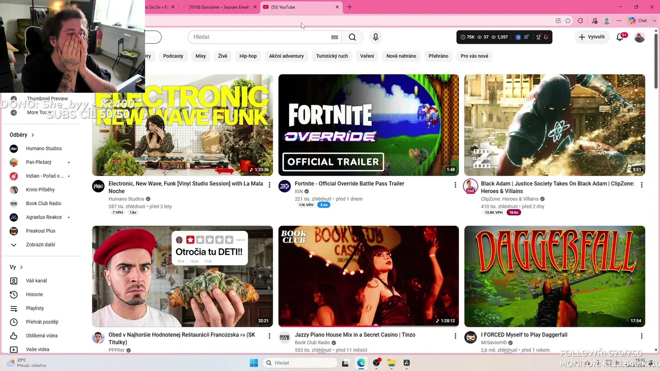This screenshot has width=660, height=371.
Task: Expand the Vy section chevron
Action: [x=21, y=267]
